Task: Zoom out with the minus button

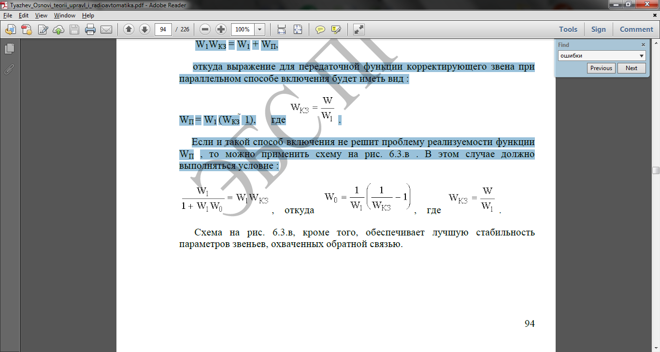Action: (x=205, y=29)
